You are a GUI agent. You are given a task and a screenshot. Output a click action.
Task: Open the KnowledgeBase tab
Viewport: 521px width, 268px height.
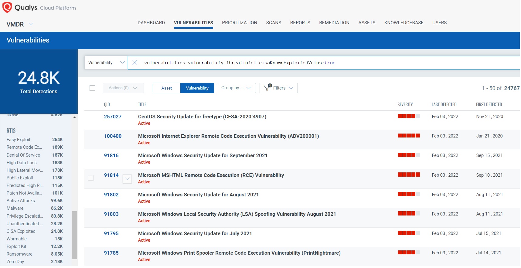point(404,23)
